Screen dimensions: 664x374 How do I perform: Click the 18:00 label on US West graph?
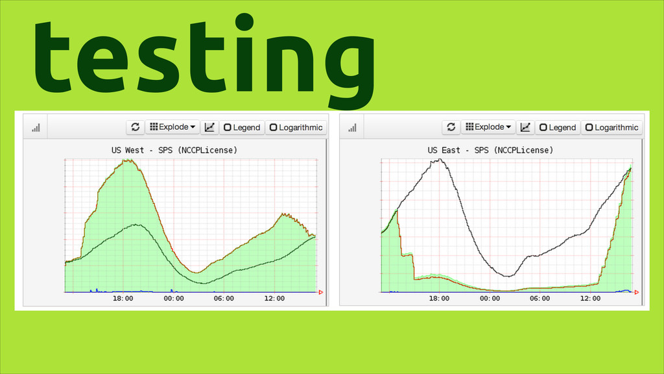pos(123,299)
